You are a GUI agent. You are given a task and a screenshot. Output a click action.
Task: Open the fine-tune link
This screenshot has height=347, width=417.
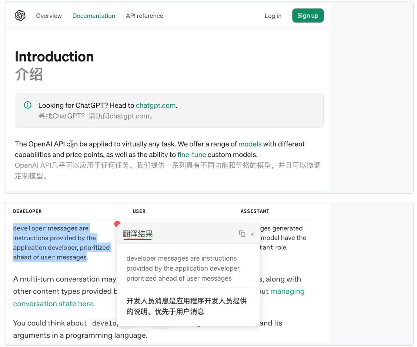coord(191,155)
